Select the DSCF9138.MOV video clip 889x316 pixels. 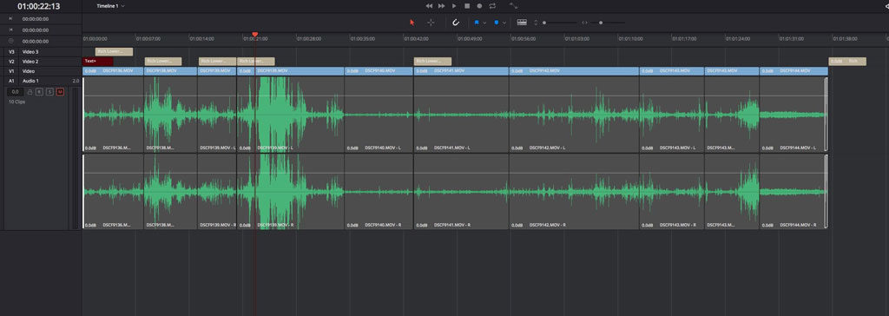tap(171, 71)
